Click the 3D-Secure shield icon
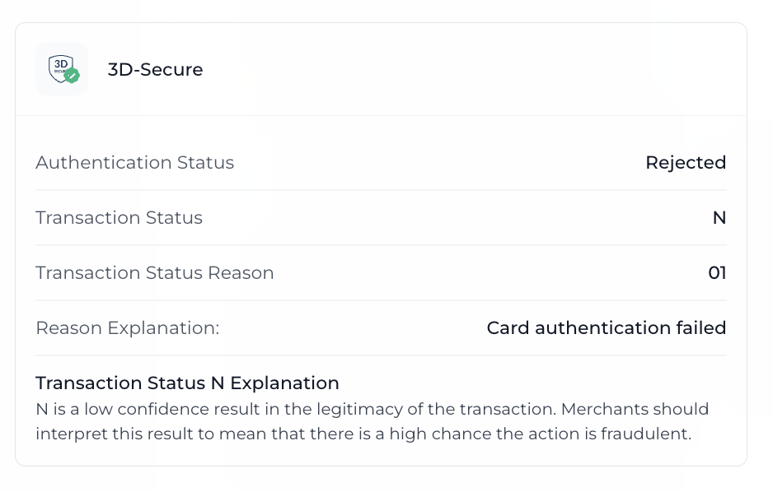 click(60, 68)
